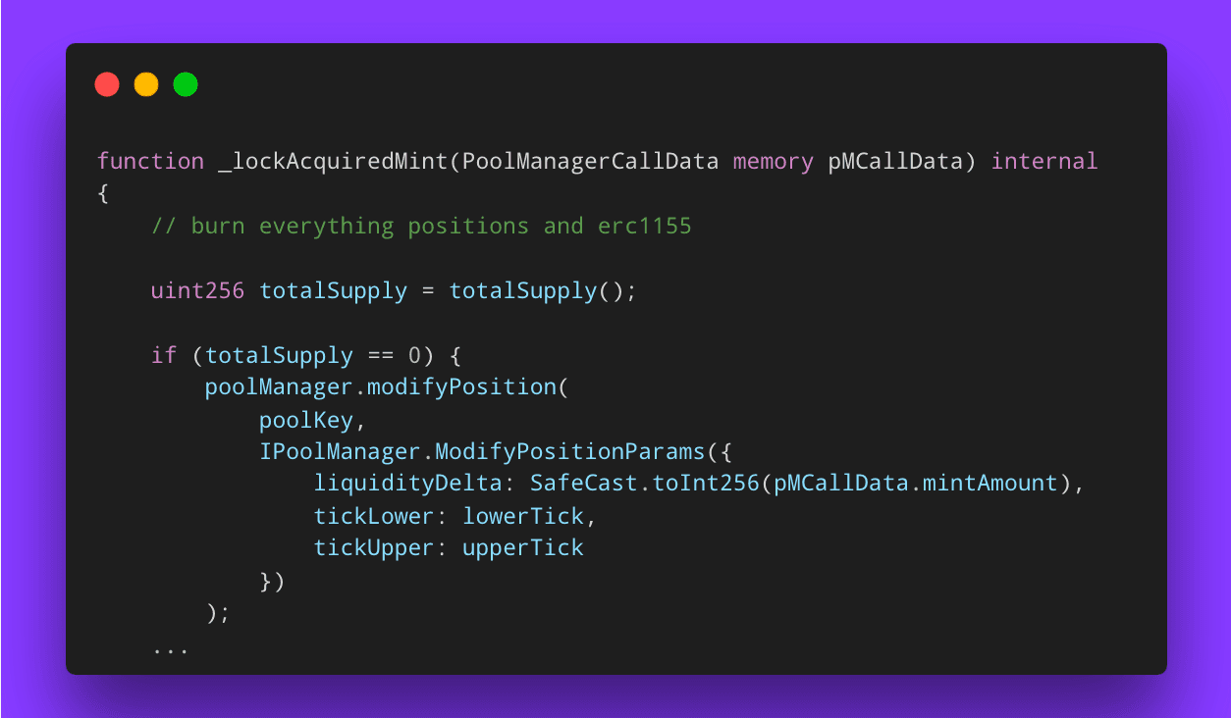The image size is (1231, 718).
Task: Select the _lockAcquiredMint function name
Action: (x=334, y=161)
